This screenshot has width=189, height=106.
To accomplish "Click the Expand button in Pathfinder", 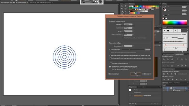I will [182, 74].
